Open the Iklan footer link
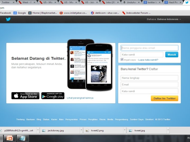The height and width of the screenshot is (142, 190). [61, 119]
